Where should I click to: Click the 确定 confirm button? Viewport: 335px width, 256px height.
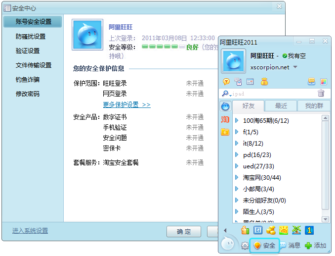pos(184,231)
